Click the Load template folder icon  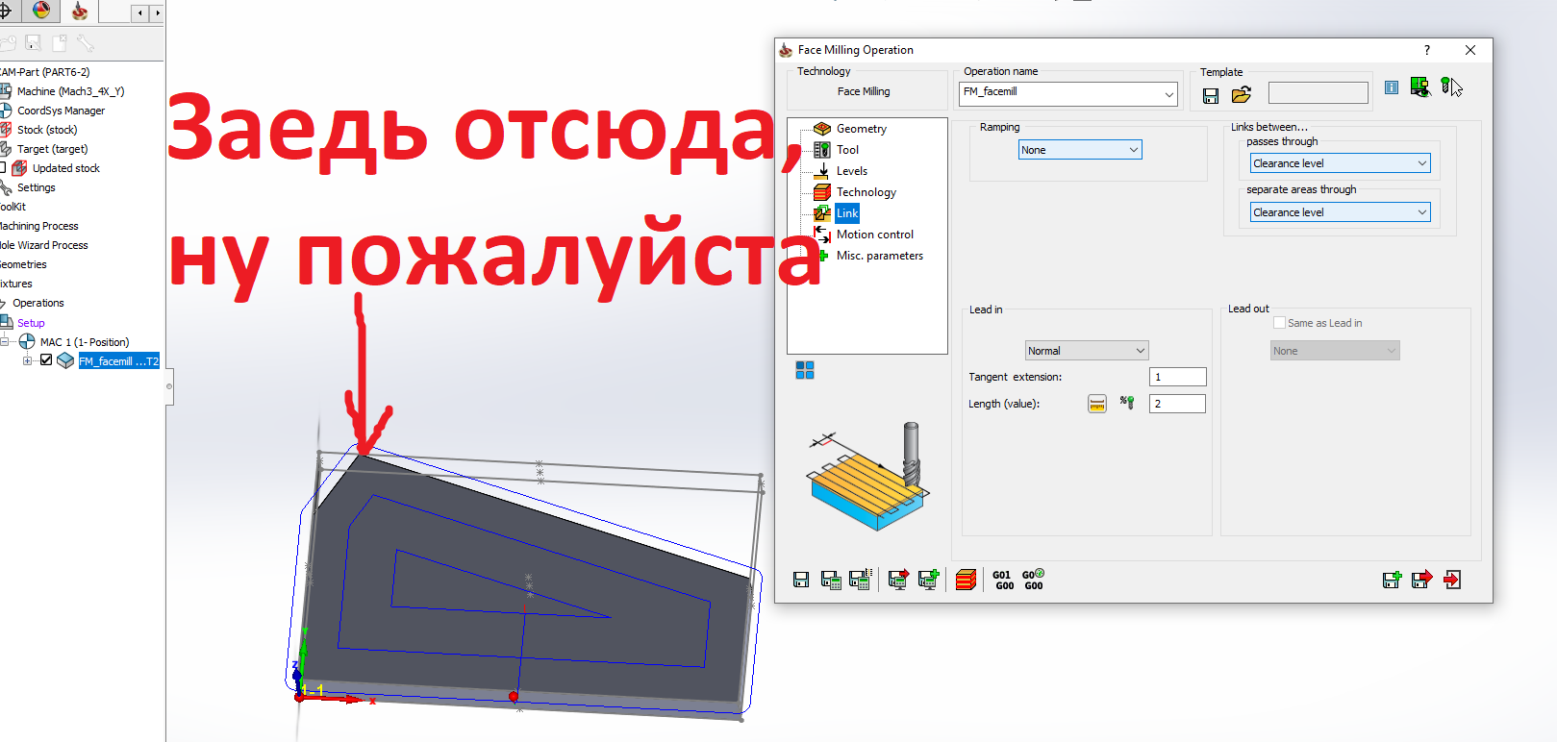[x=1242, y=94]
